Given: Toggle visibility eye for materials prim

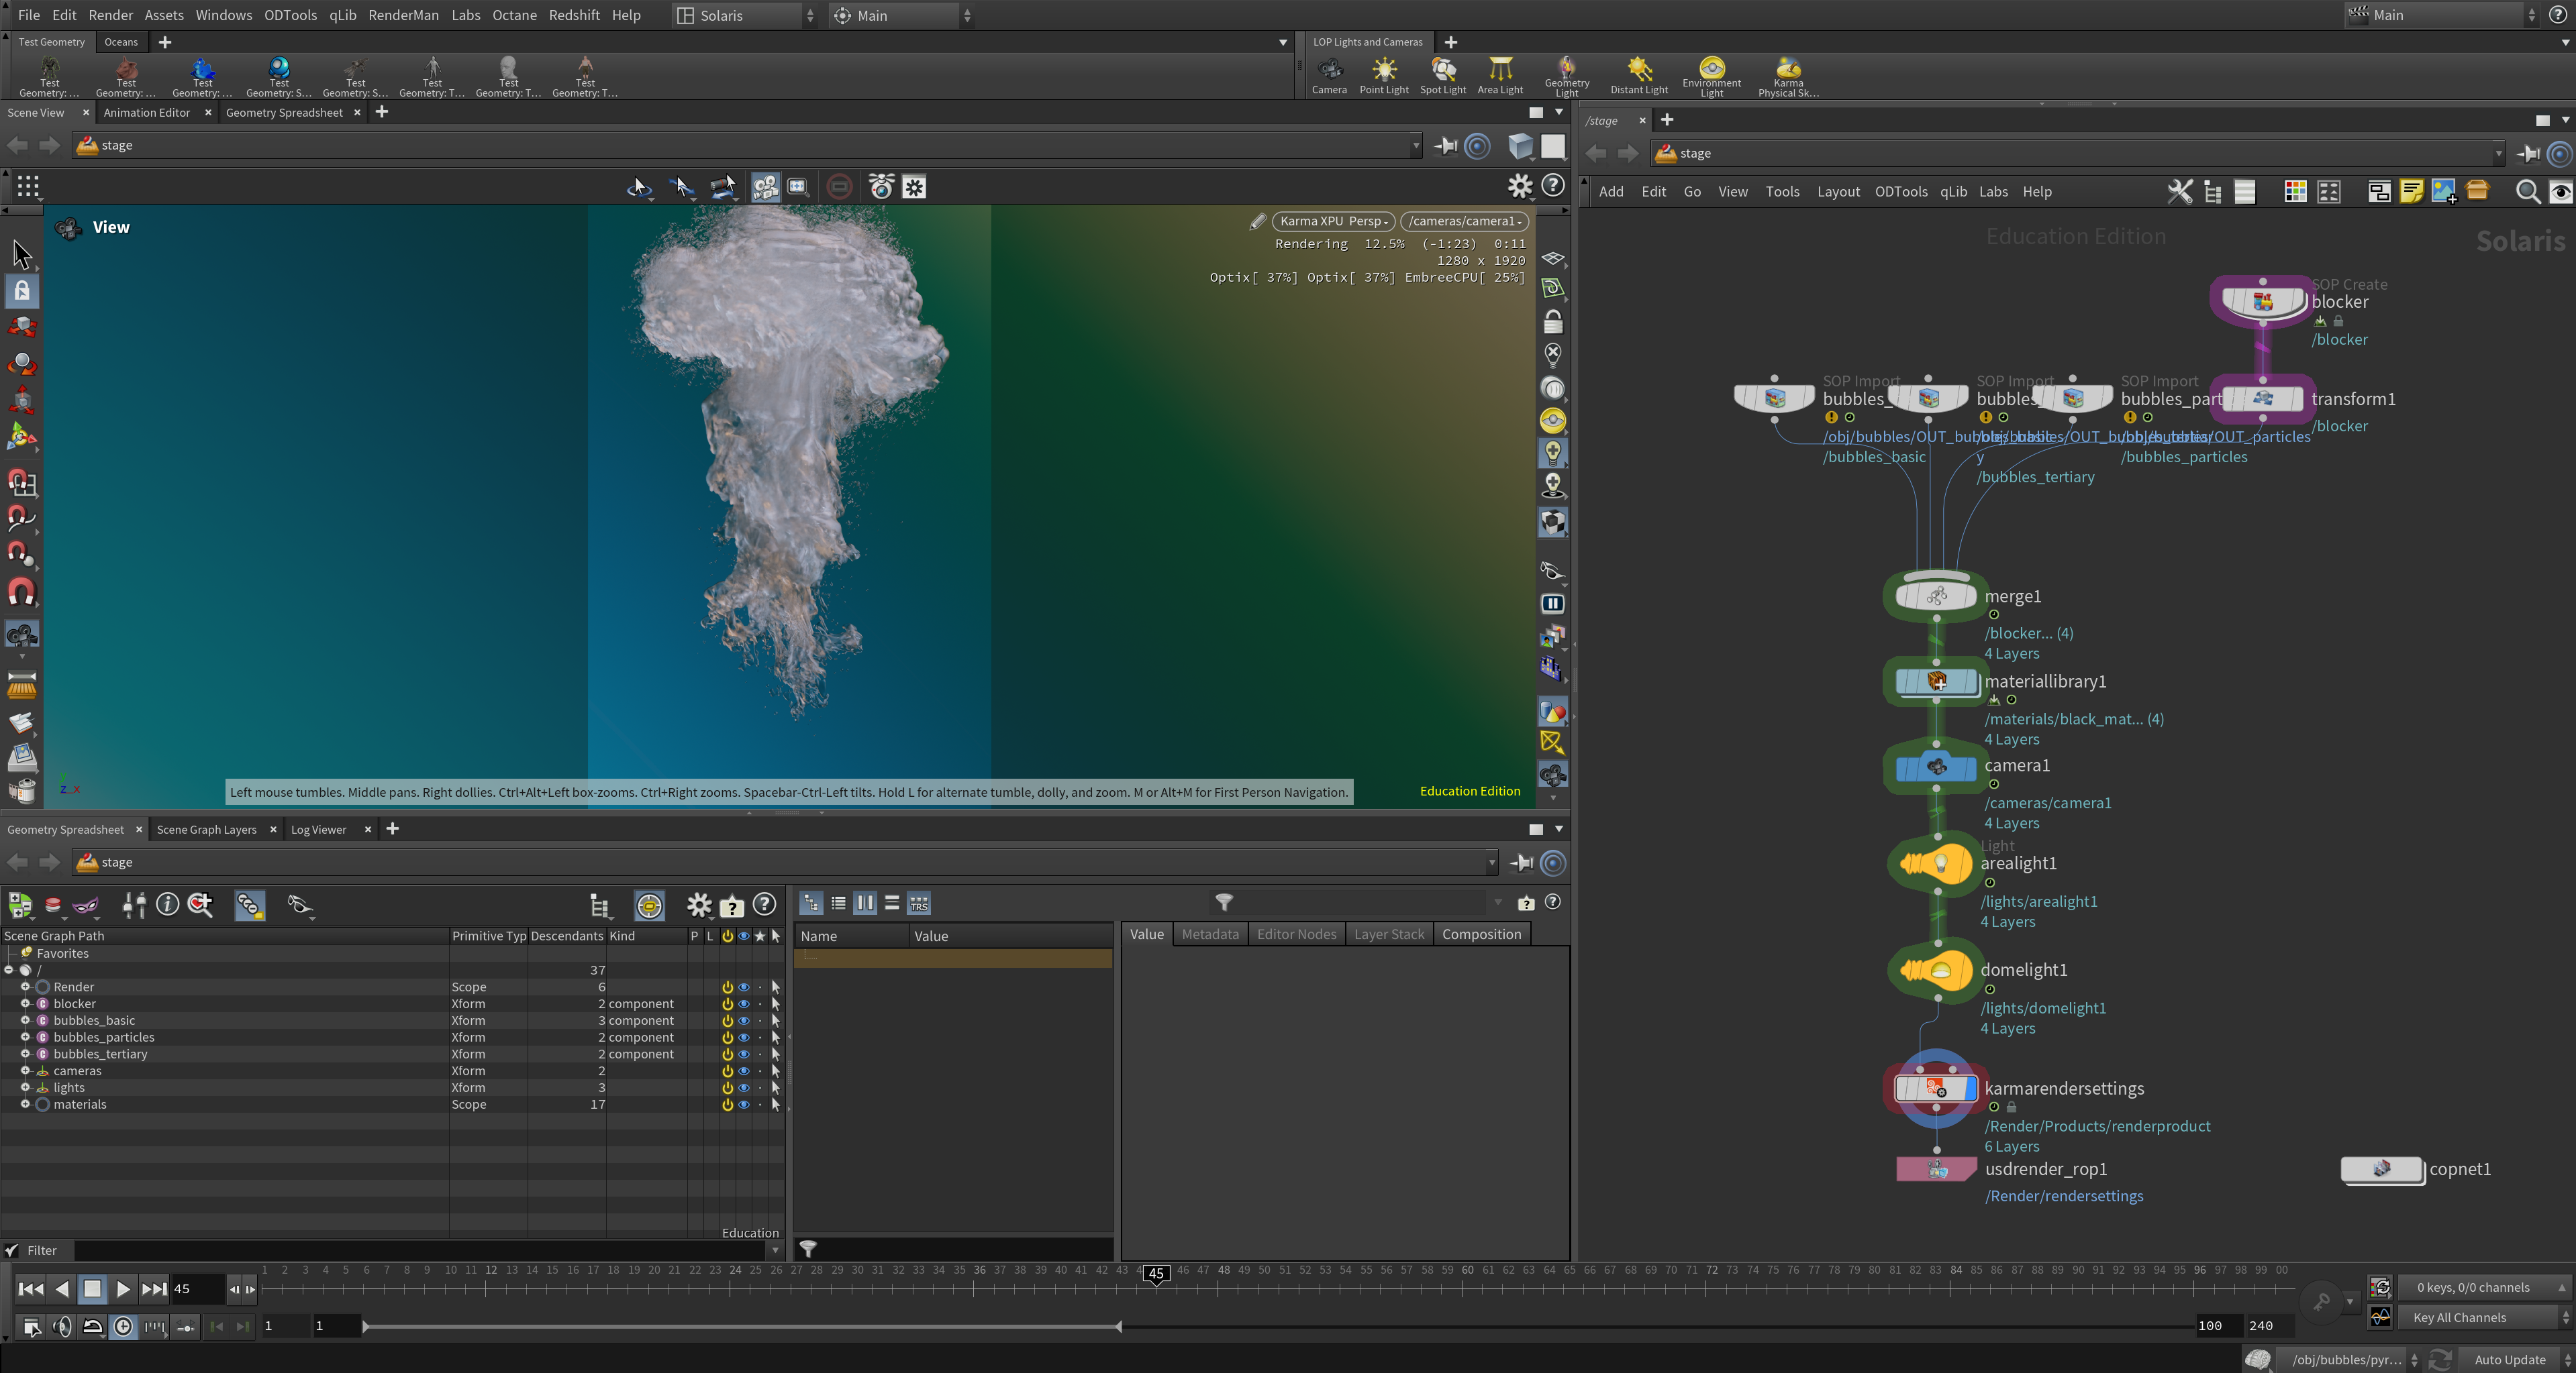Looking at the screenshot, I should [744, 1105].
